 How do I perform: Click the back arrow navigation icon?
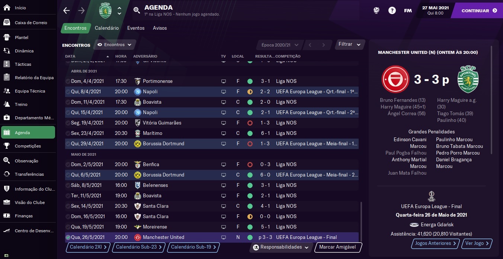tap(67, 10)
